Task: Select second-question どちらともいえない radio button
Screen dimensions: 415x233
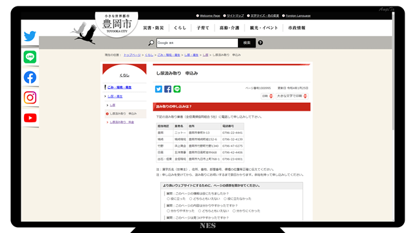Action: tap(200, 211)
